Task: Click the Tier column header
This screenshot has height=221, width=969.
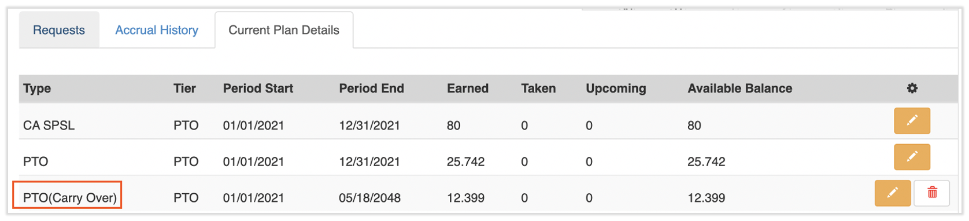Action: [x=184, y=89]
